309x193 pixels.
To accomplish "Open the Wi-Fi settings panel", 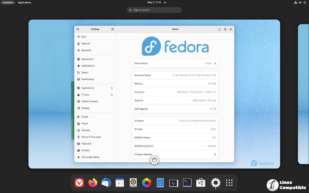I will coord(84,37).
